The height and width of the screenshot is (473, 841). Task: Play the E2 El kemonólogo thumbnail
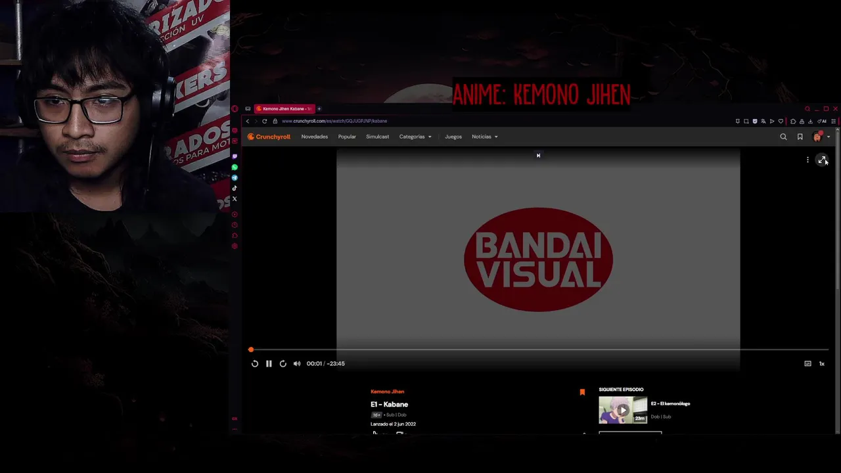click(x=623, y=410)
